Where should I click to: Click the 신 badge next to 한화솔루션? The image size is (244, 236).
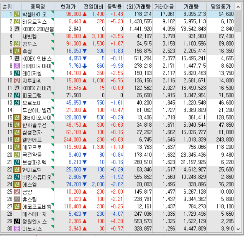(x=17, y=125)
